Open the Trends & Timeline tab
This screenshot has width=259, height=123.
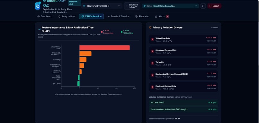pyautogui.click(x=118, y=16)
